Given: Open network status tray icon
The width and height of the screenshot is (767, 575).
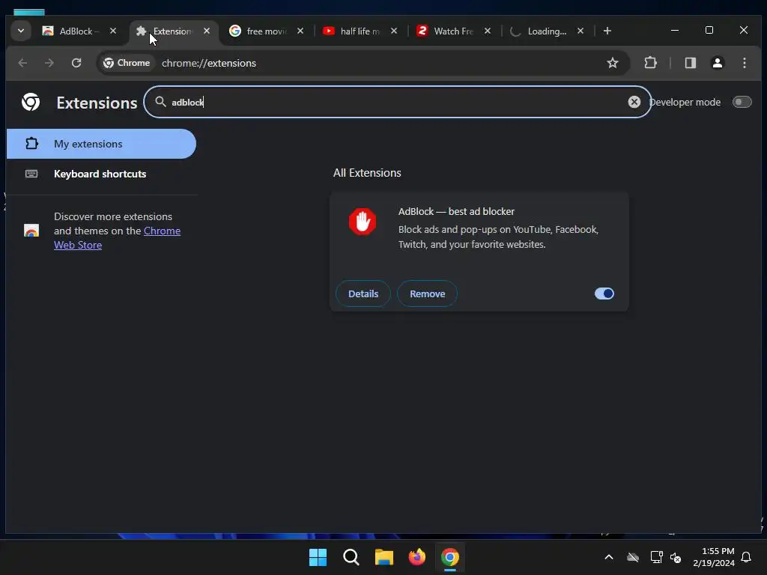Looking at the screenshot, I should 656,557.
